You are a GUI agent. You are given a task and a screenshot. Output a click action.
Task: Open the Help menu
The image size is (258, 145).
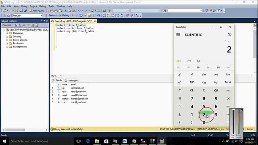(70, 6)
